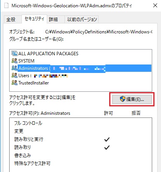The width and height of the screenshot is (161, 172).
Task: Click the ALL APPLICATION PACKAGES group icon
Action: coord(15,53)
